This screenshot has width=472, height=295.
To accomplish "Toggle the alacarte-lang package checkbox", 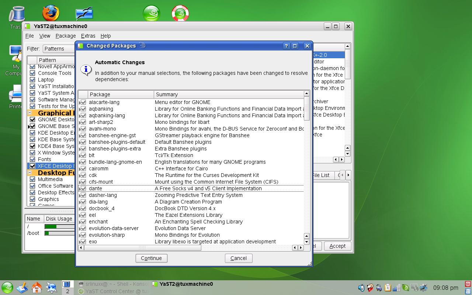I will tap(83, 102).
